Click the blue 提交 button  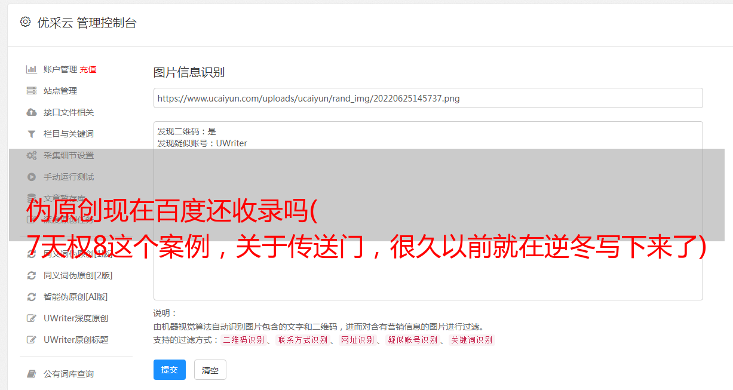tap(170, 370)
